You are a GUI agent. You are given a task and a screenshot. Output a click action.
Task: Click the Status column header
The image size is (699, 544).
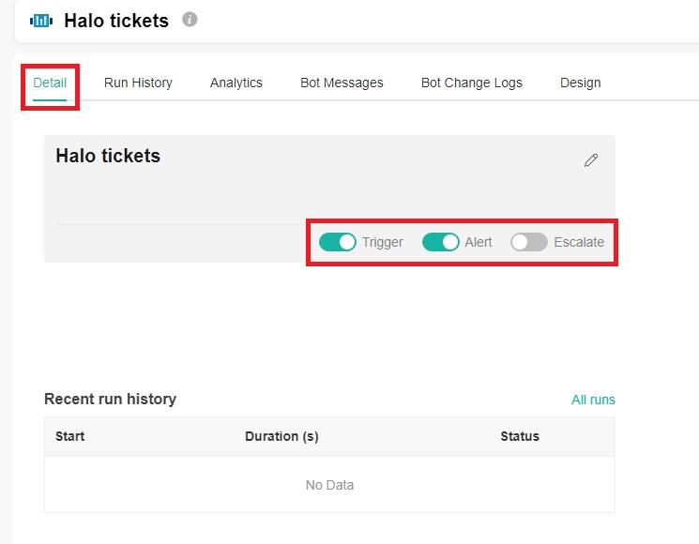(520, 436)
